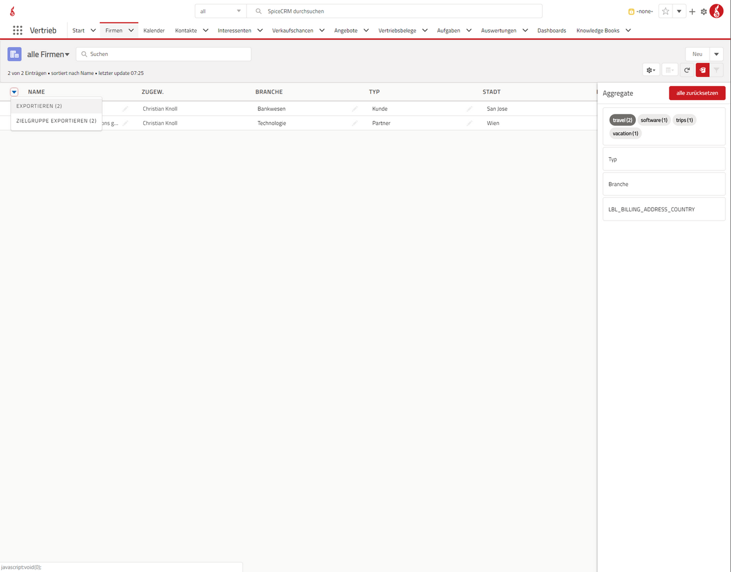Click the magnifier icon in SpiceCRM search
The image size is (731, 572).
coord(258,12)
